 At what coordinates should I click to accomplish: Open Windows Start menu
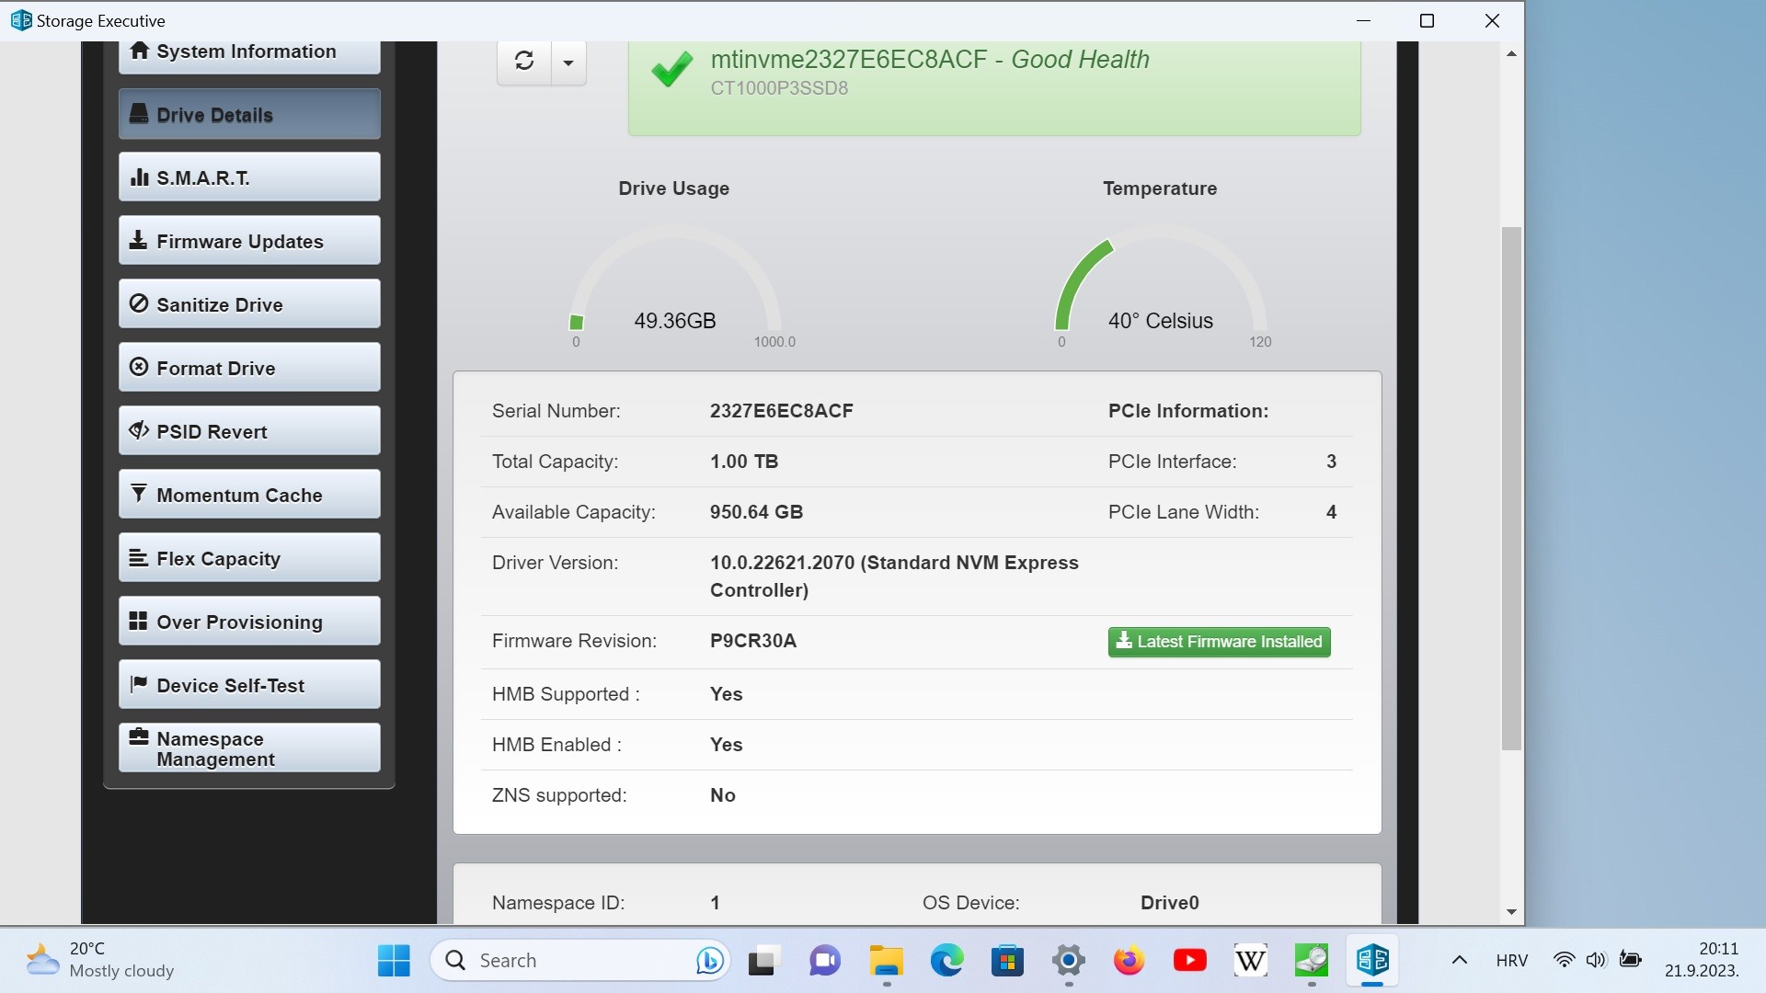click(x=394, y=961)
